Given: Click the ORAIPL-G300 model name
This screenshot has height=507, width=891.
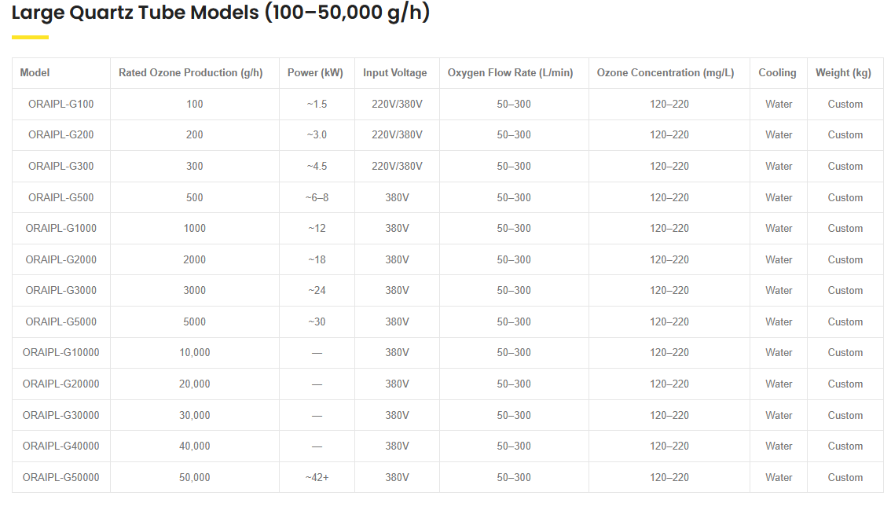Looking at the screenshot, I should (x=61, y=166).
